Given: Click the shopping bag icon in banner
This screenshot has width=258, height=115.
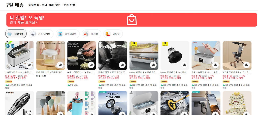Looking at the screenshot, I should 132,20.
